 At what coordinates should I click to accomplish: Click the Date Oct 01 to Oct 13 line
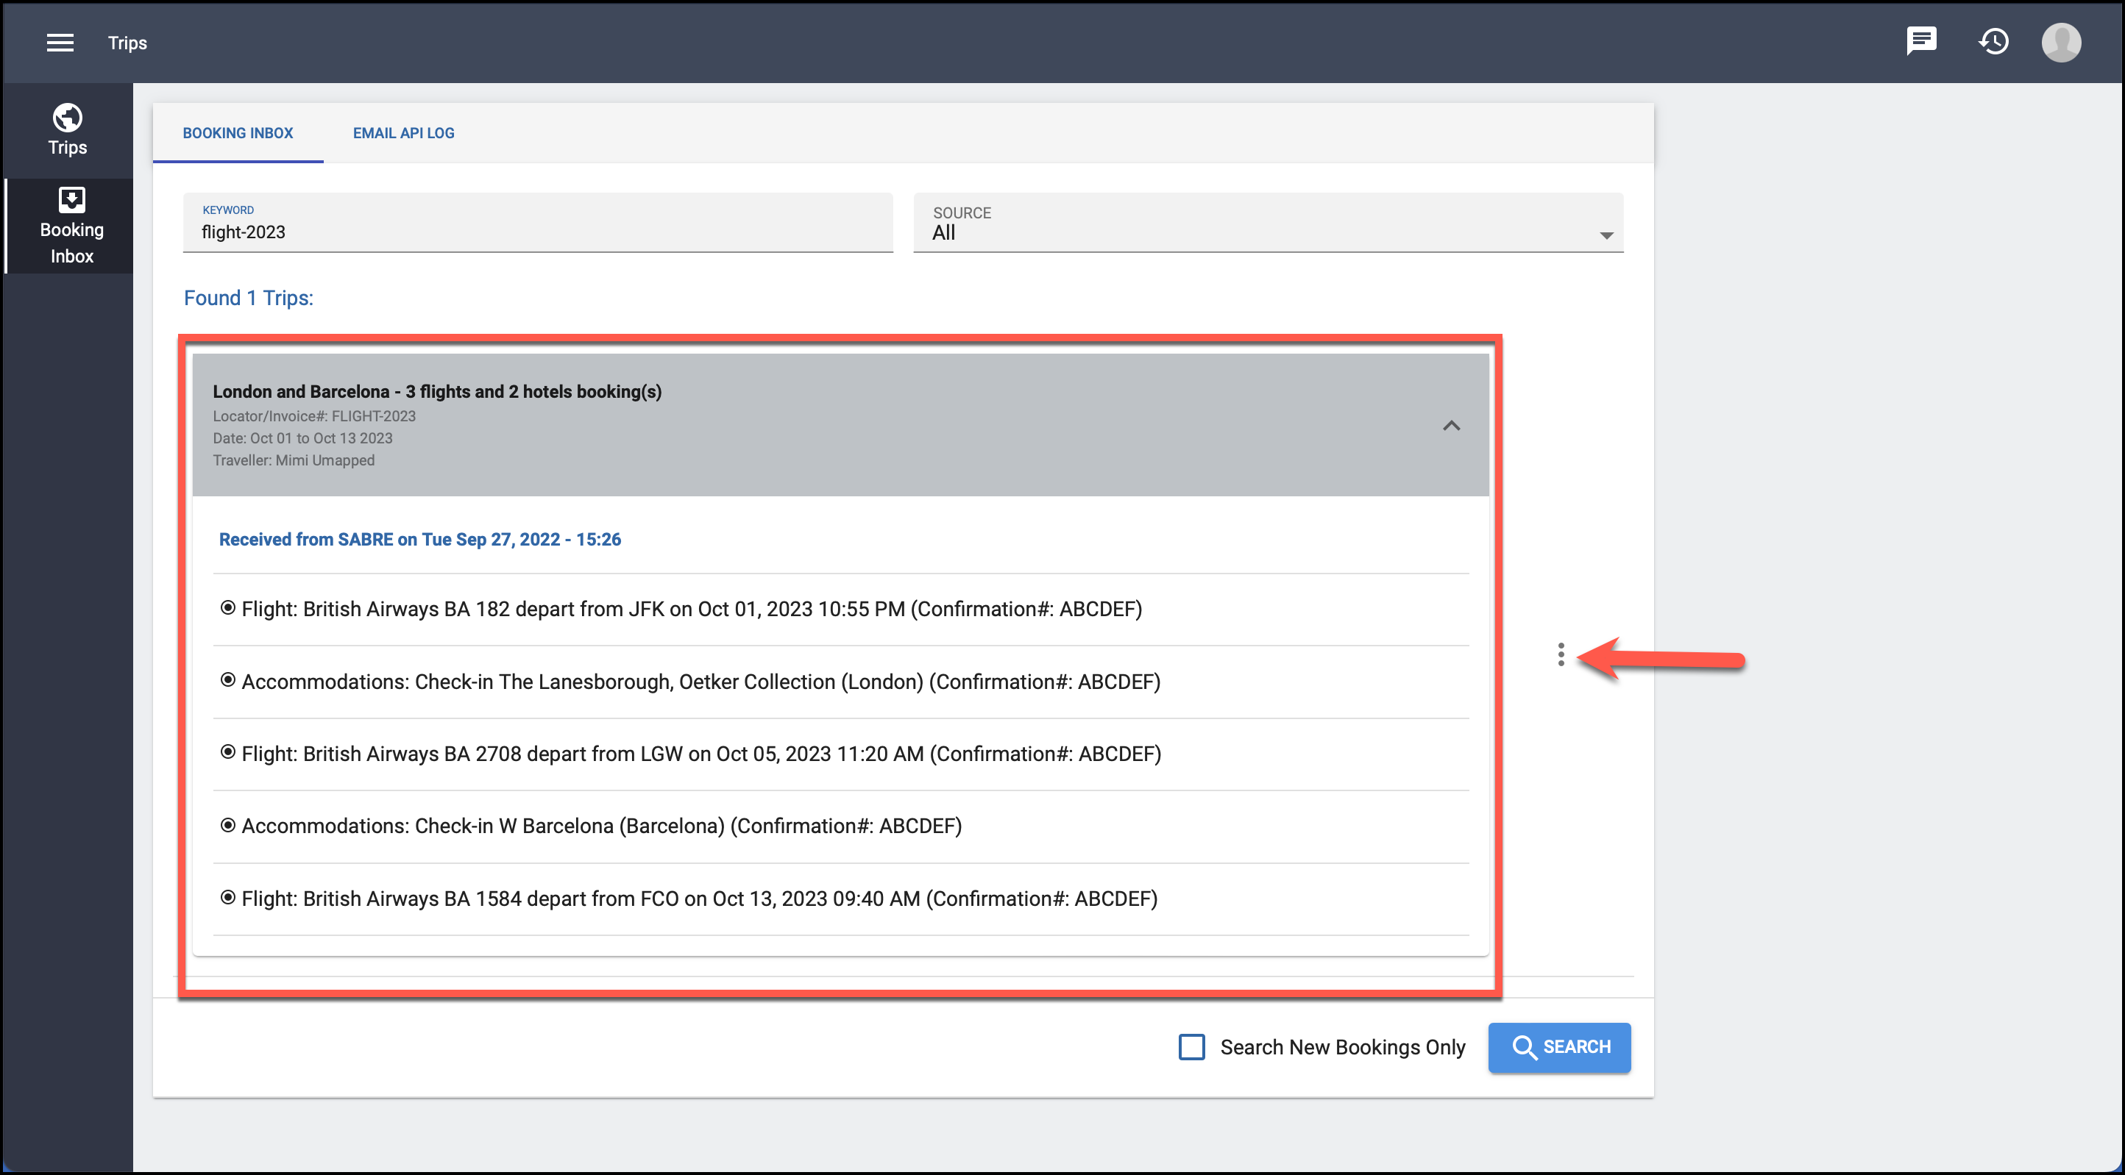tap(302, 439)
